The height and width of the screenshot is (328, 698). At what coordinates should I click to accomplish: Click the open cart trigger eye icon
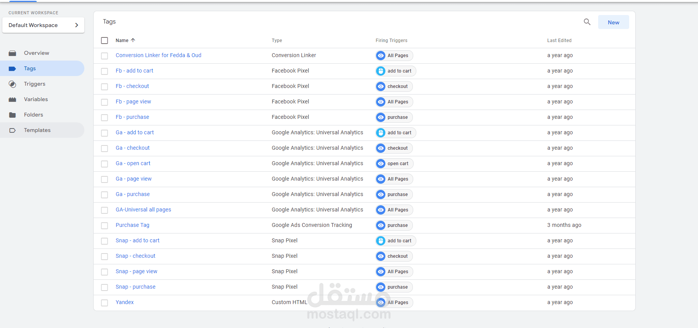click(381, 164)
